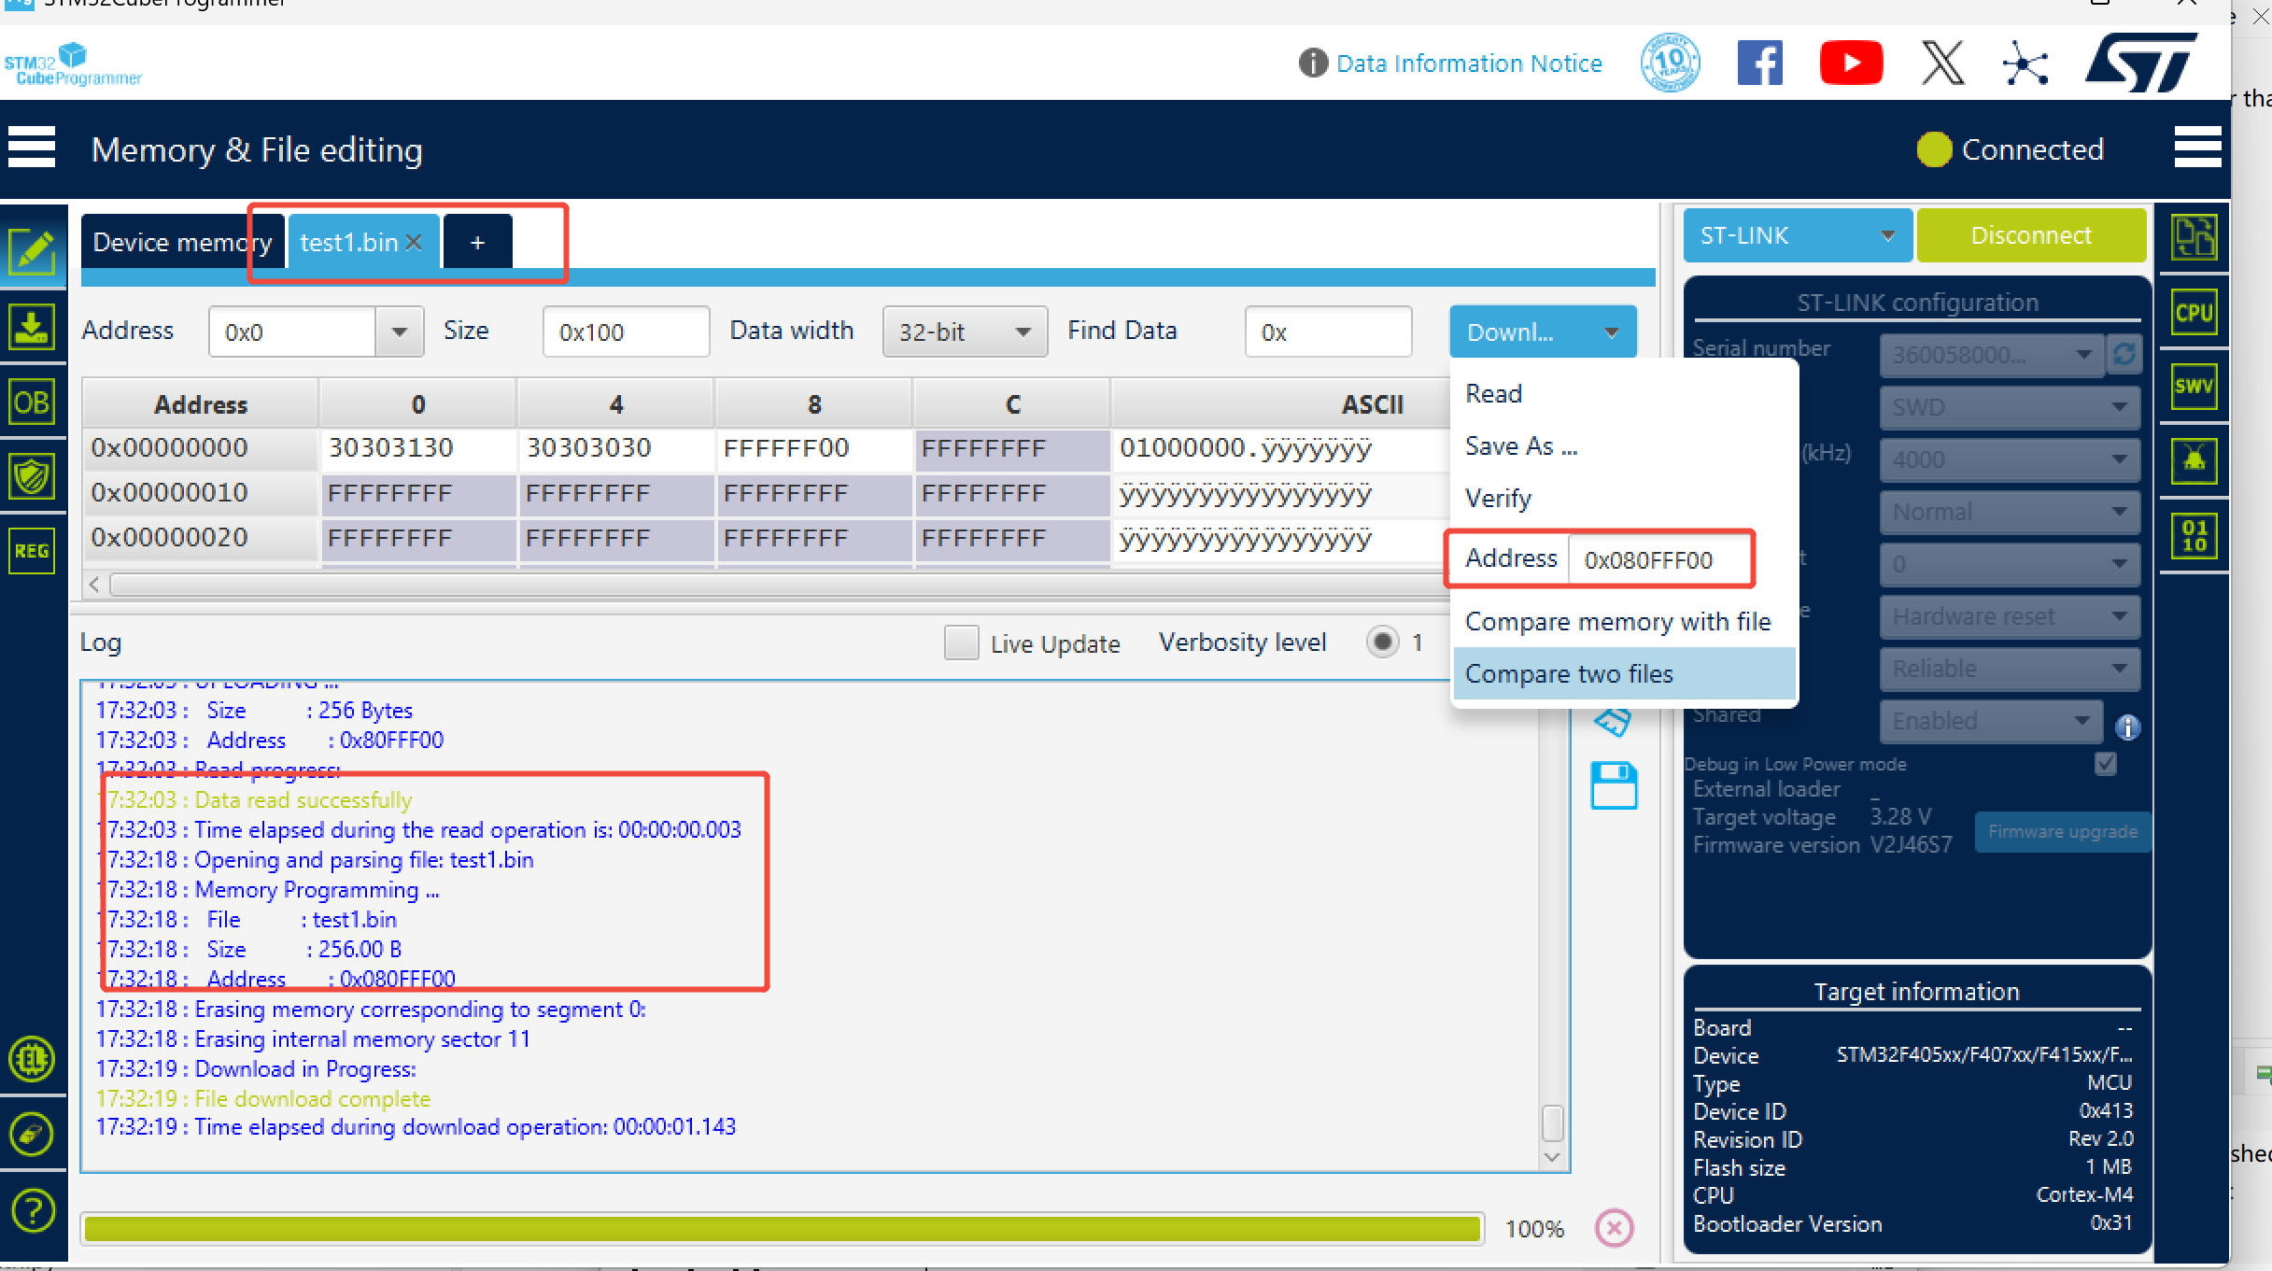Open the REG registers sidebar icon
Screen dimensions: 2272x1271
[x=32, y=551]
